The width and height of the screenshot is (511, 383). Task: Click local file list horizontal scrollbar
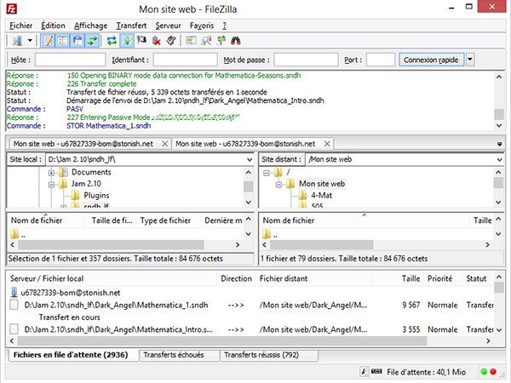coord(111,244)
